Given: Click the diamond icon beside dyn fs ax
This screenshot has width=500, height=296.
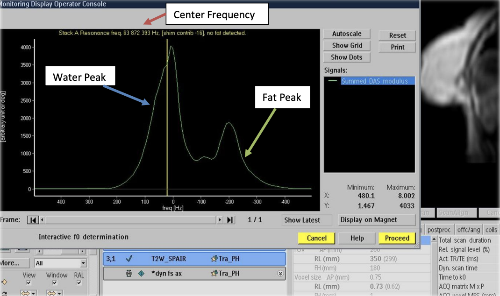Looking at the screenshot, I should point(141,274).
